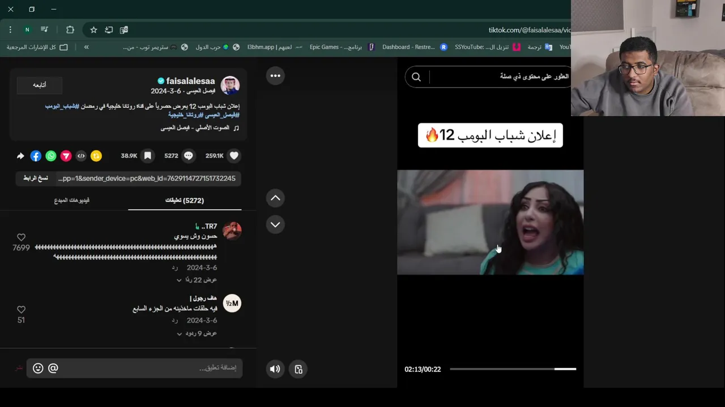725x407 pixels.
Task: Open the SSYouTube bookmark
Action: coord(487,47)
